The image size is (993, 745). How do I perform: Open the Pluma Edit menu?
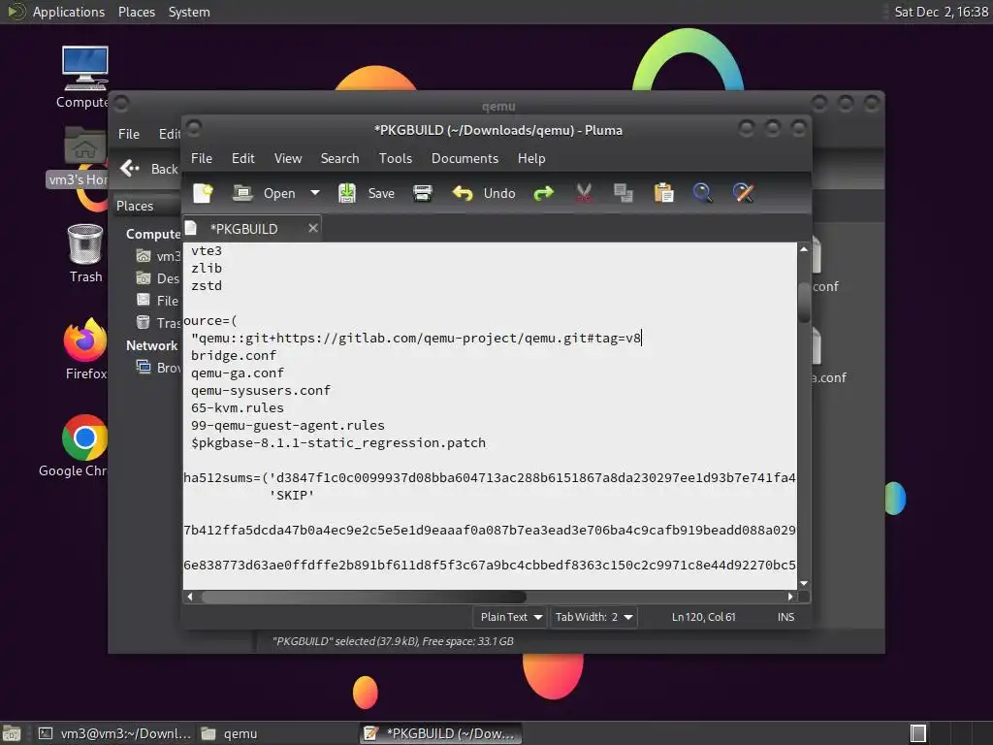tap(243, 158)
